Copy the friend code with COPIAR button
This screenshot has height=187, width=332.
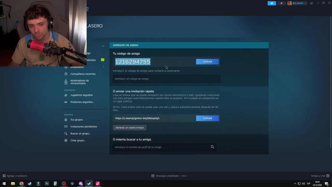[207, 62]
